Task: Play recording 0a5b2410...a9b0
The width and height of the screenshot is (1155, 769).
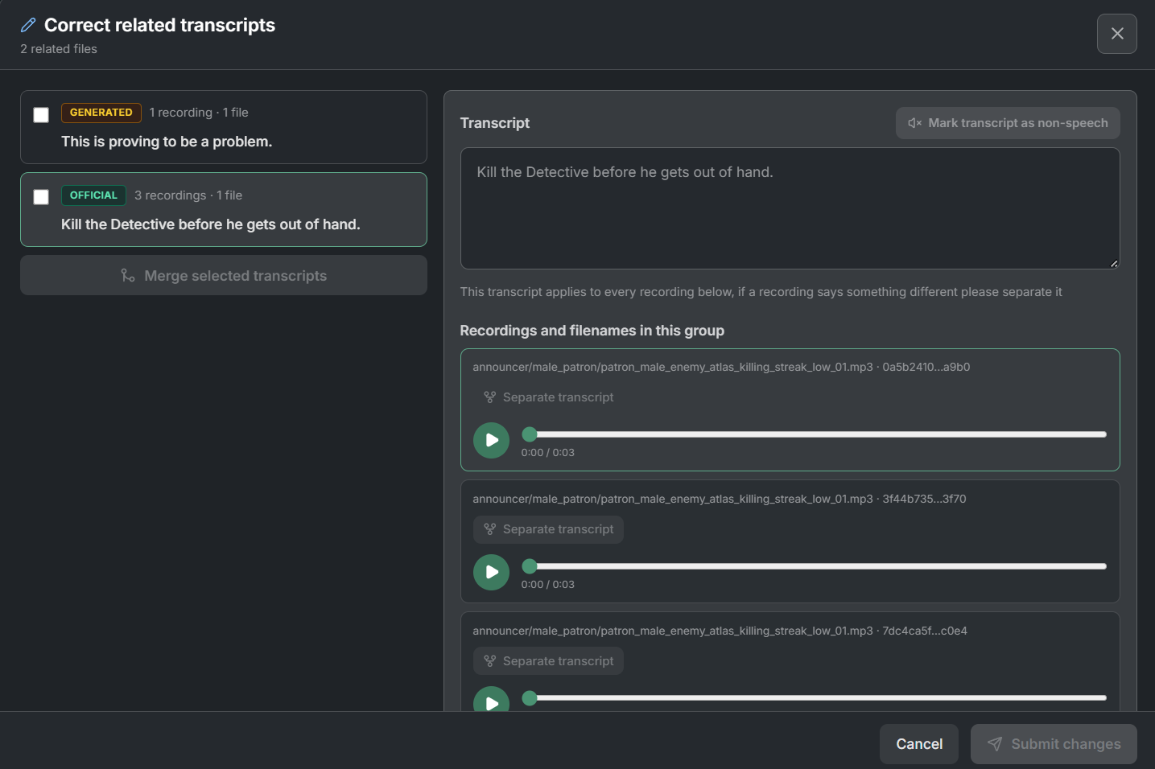Action: (491, 440)
